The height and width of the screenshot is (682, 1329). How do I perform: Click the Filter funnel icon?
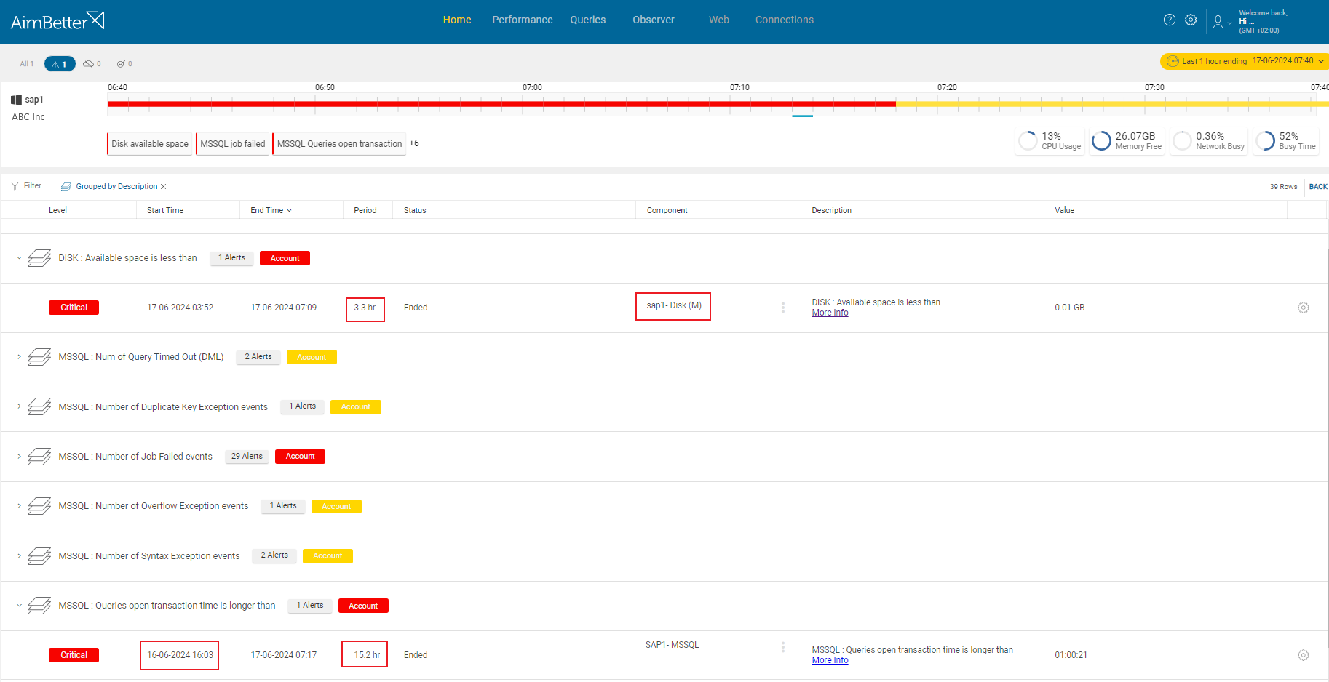[15, 186]
